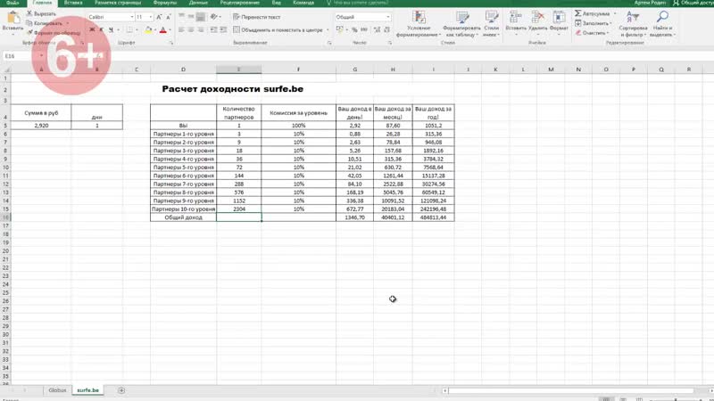This screenshot has height=401, width=714.
Task: Decrease the cell indent
Action: pyautogui.click(x=213, y=30)
